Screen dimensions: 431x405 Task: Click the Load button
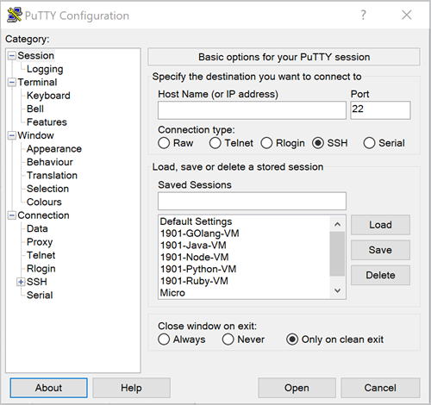(380, 225)
